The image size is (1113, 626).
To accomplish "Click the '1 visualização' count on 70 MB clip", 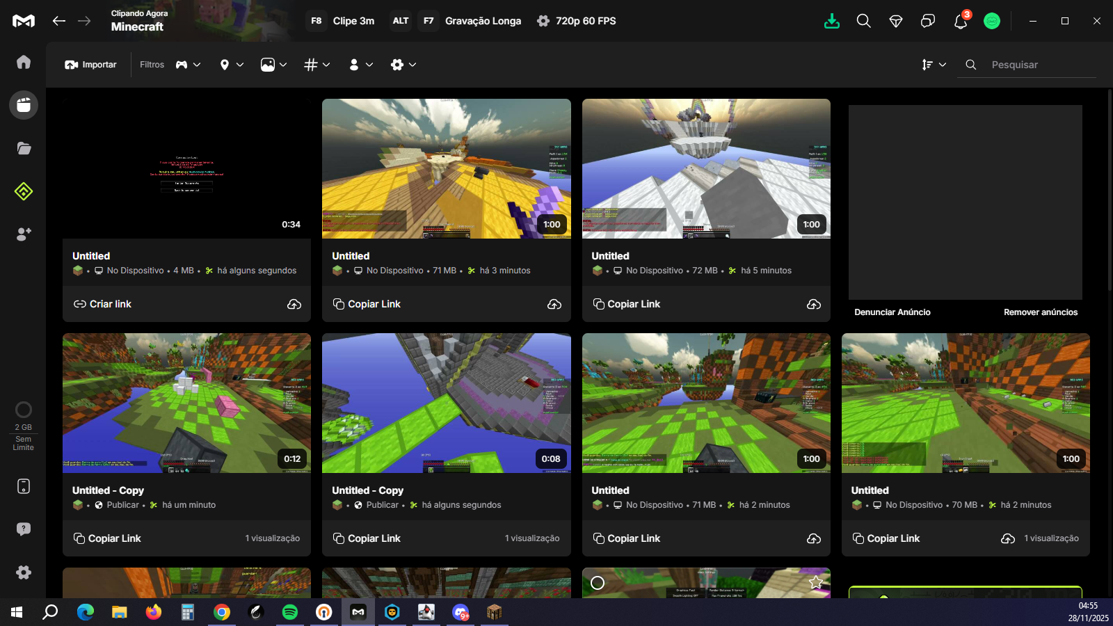I will (x=1051, y=538).
